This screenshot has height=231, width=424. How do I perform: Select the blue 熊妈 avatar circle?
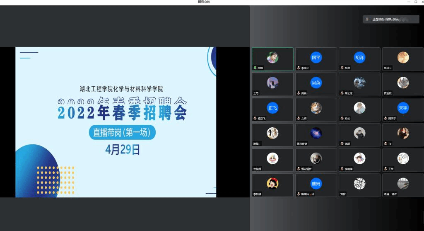(316, 184)
